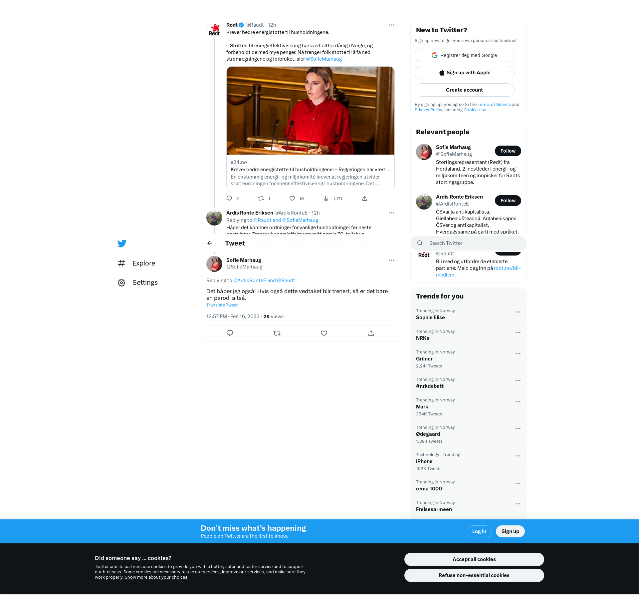The width and height of the screenshot is (639, 607).
Task: Open e24.no article headline card
Action: 311,173
